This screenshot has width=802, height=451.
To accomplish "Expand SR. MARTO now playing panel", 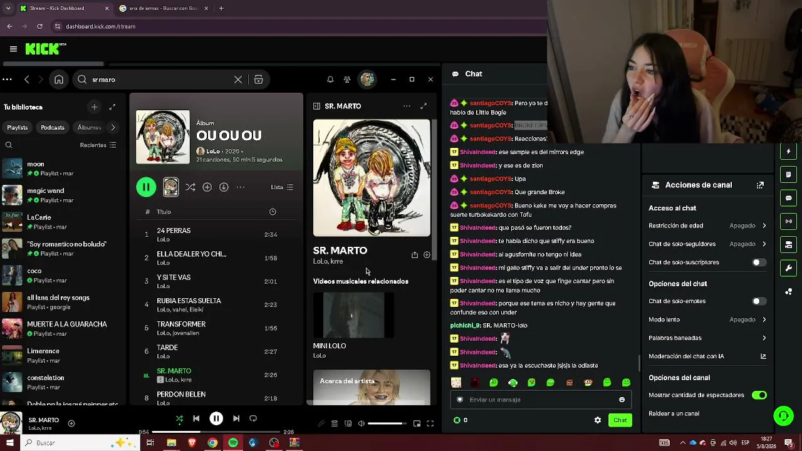I will [424, 106].
